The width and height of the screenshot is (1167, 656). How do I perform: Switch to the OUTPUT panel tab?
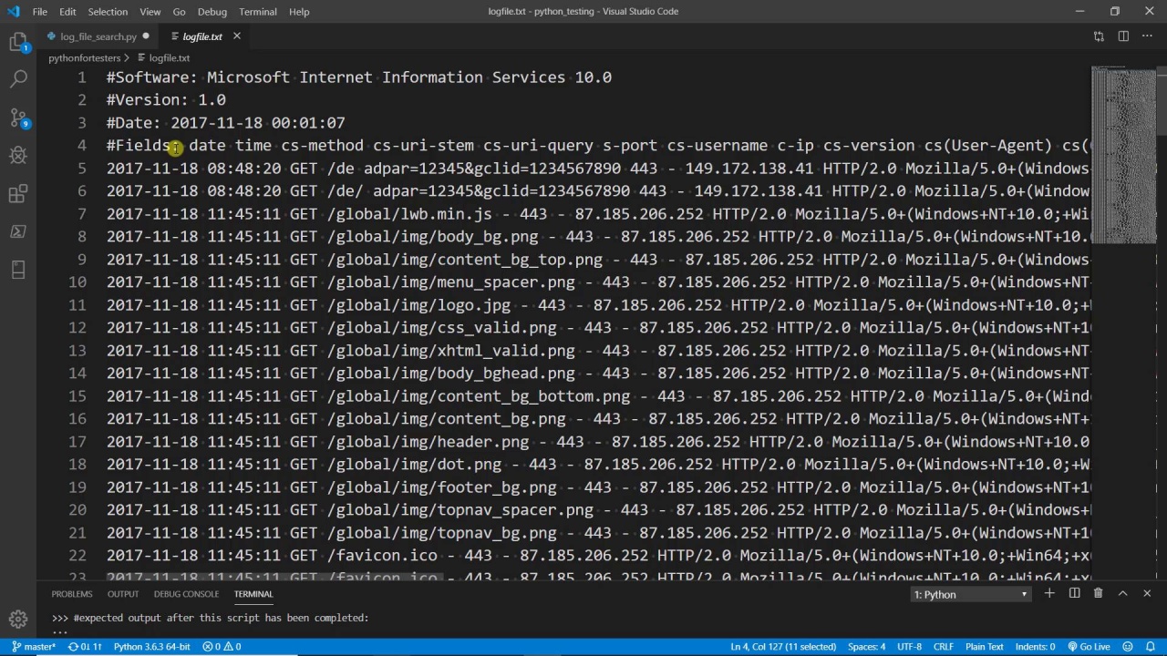[x=123, y=594]
